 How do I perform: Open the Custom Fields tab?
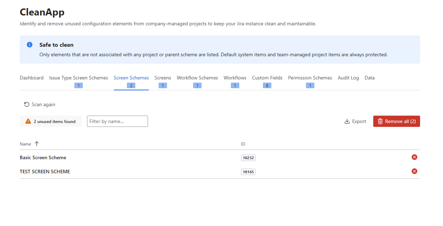267,78
